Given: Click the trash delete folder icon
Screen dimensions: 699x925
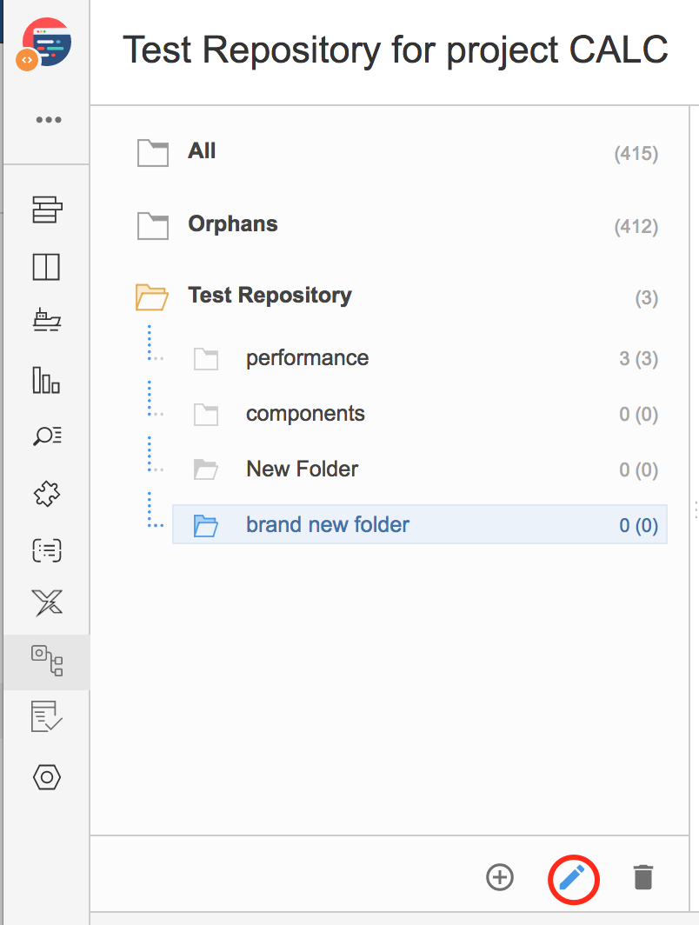Looking at the screenshot, I should pyautogui.click(x=643, y=877).
